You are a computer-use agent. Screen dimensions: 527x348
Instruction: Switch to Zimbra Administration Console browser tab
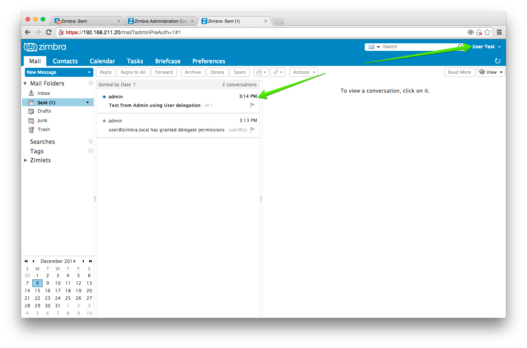(x=161, y=21)
